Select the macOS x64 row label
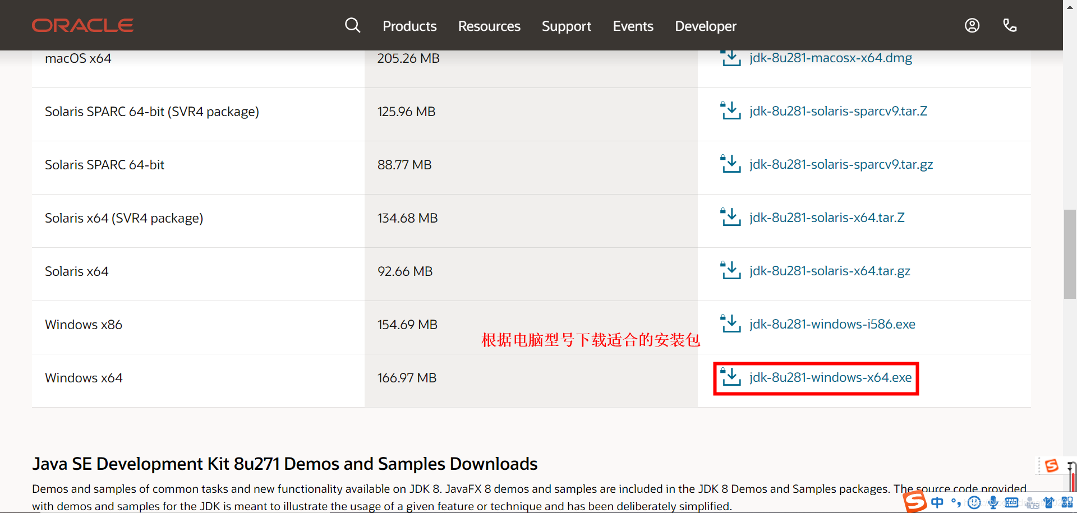The width and height of the screenshot is (1077, 513). click(78, 58)
